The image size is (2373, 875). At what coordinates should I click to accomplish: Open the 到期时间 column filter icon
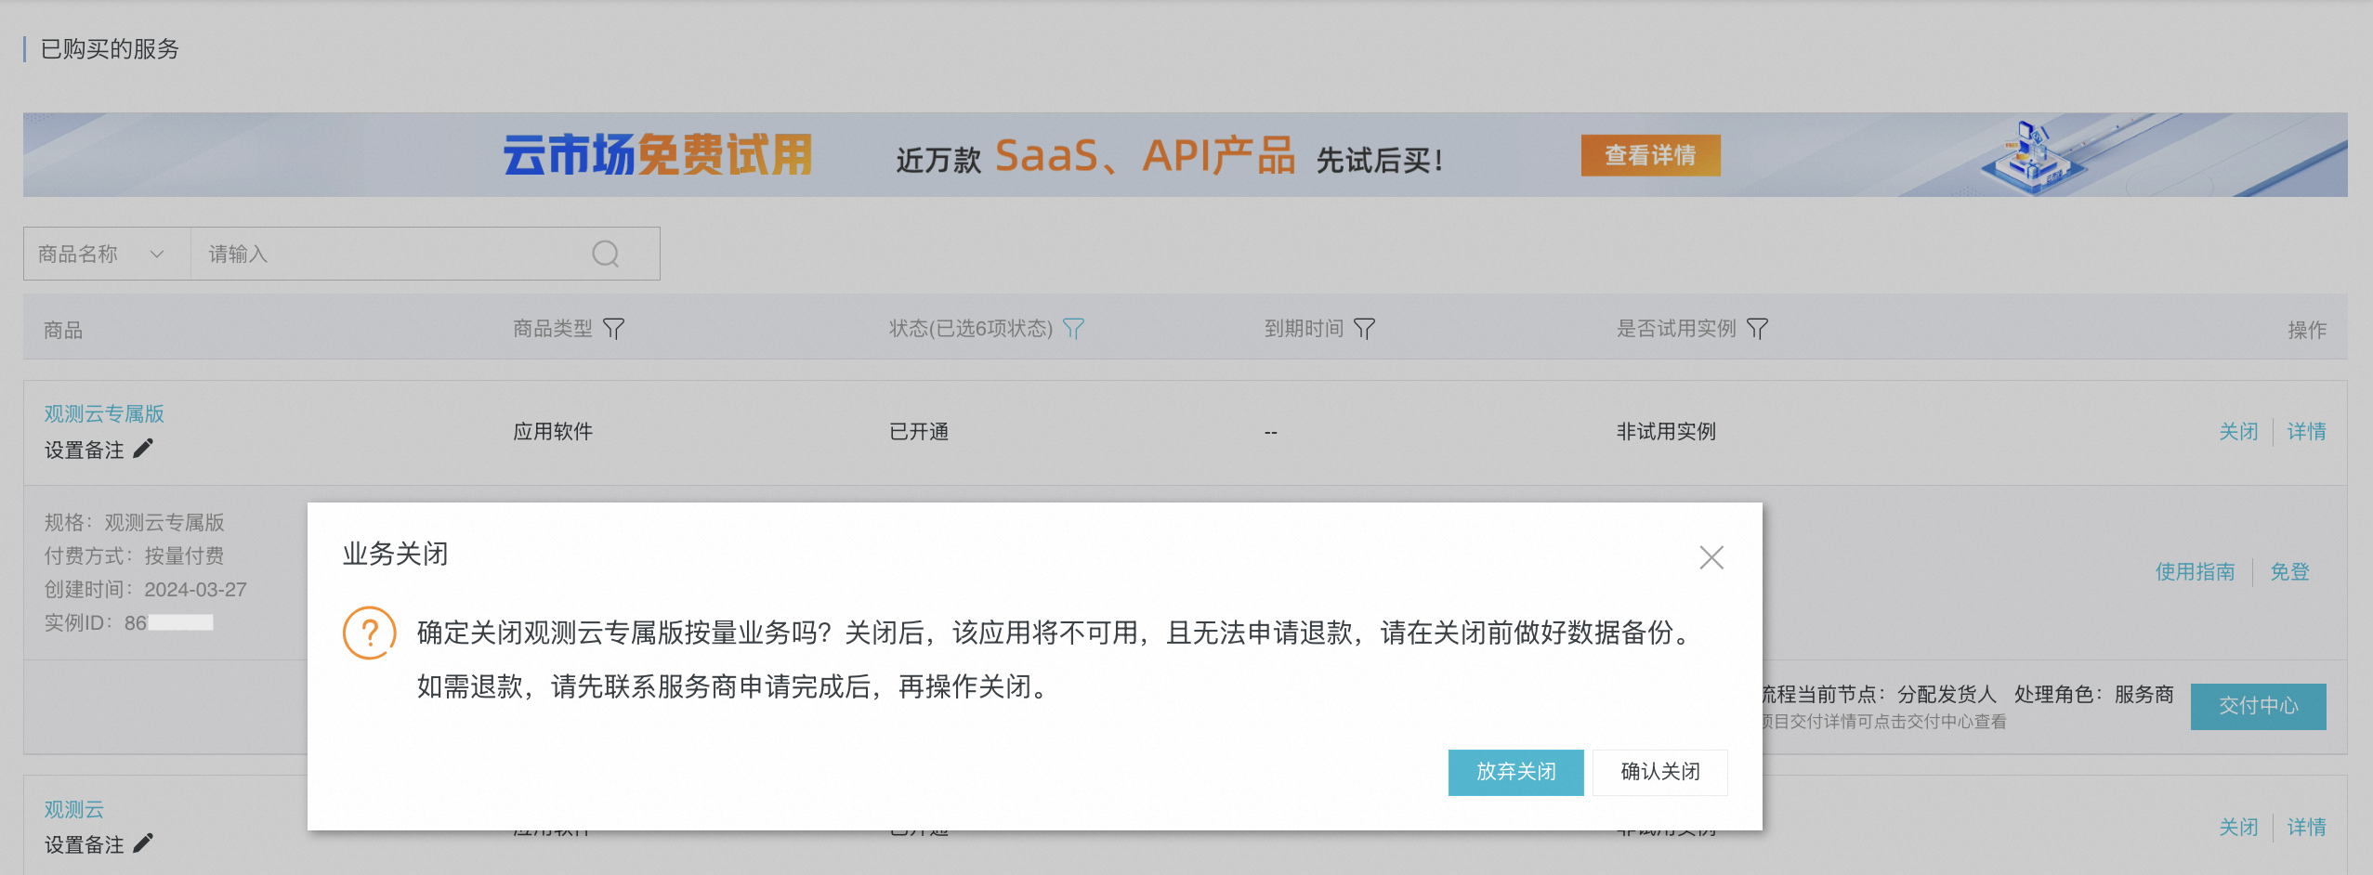point(1364,329)
